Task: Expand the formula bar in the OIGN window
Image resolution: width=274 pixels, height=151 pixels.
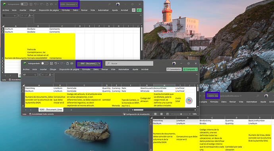Action: (x=141, y=15)
